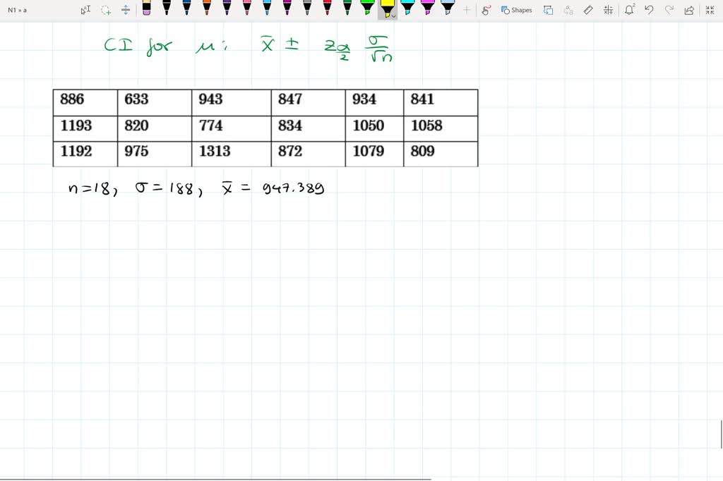This screenshot has height=481, width=723.
Task: Pick the black pen
Action: click(x=167, y=8)
